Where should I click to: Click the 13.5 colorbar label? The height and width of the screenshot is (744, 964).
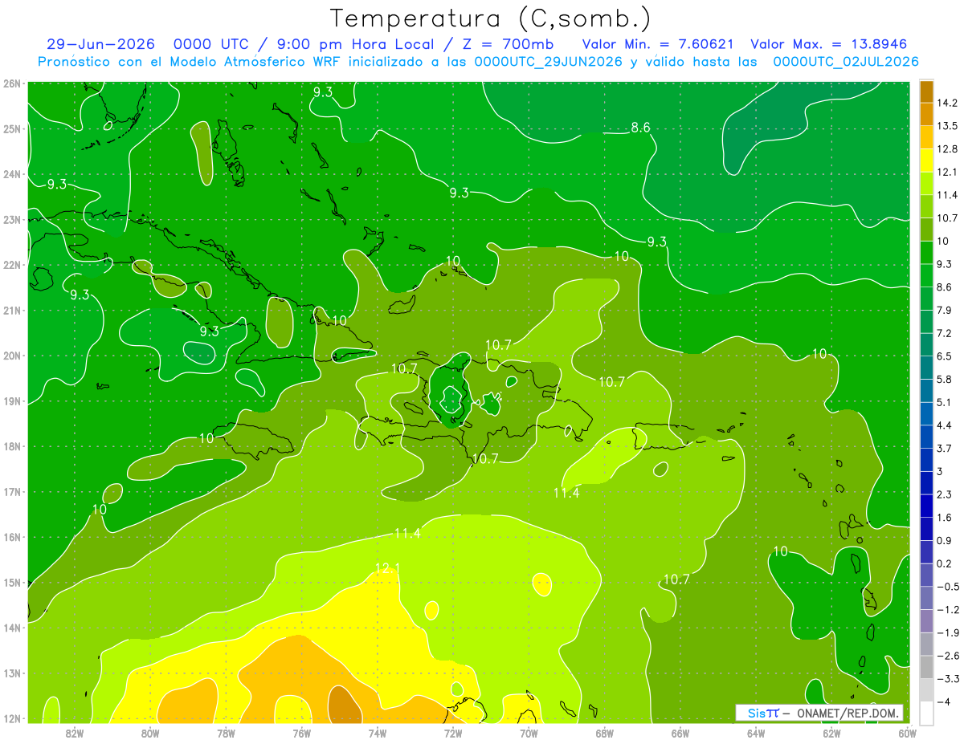click(946, 126)
